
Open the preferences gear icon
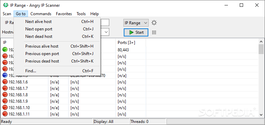(x=154, y=23)
